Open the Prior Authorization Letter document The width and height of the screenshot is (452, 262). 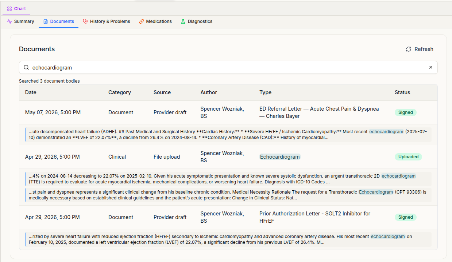tap(315, 217)
